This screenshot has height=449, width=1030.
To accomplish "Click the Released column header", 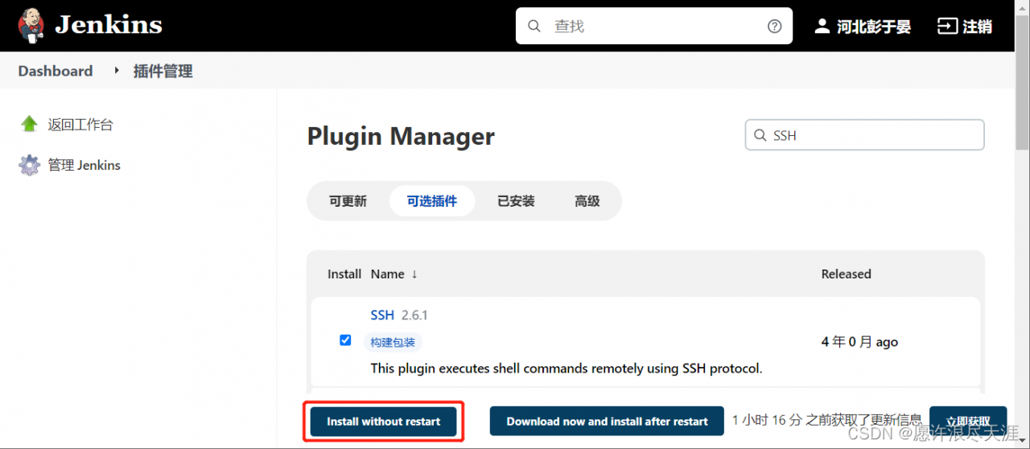I will point(847,274).
